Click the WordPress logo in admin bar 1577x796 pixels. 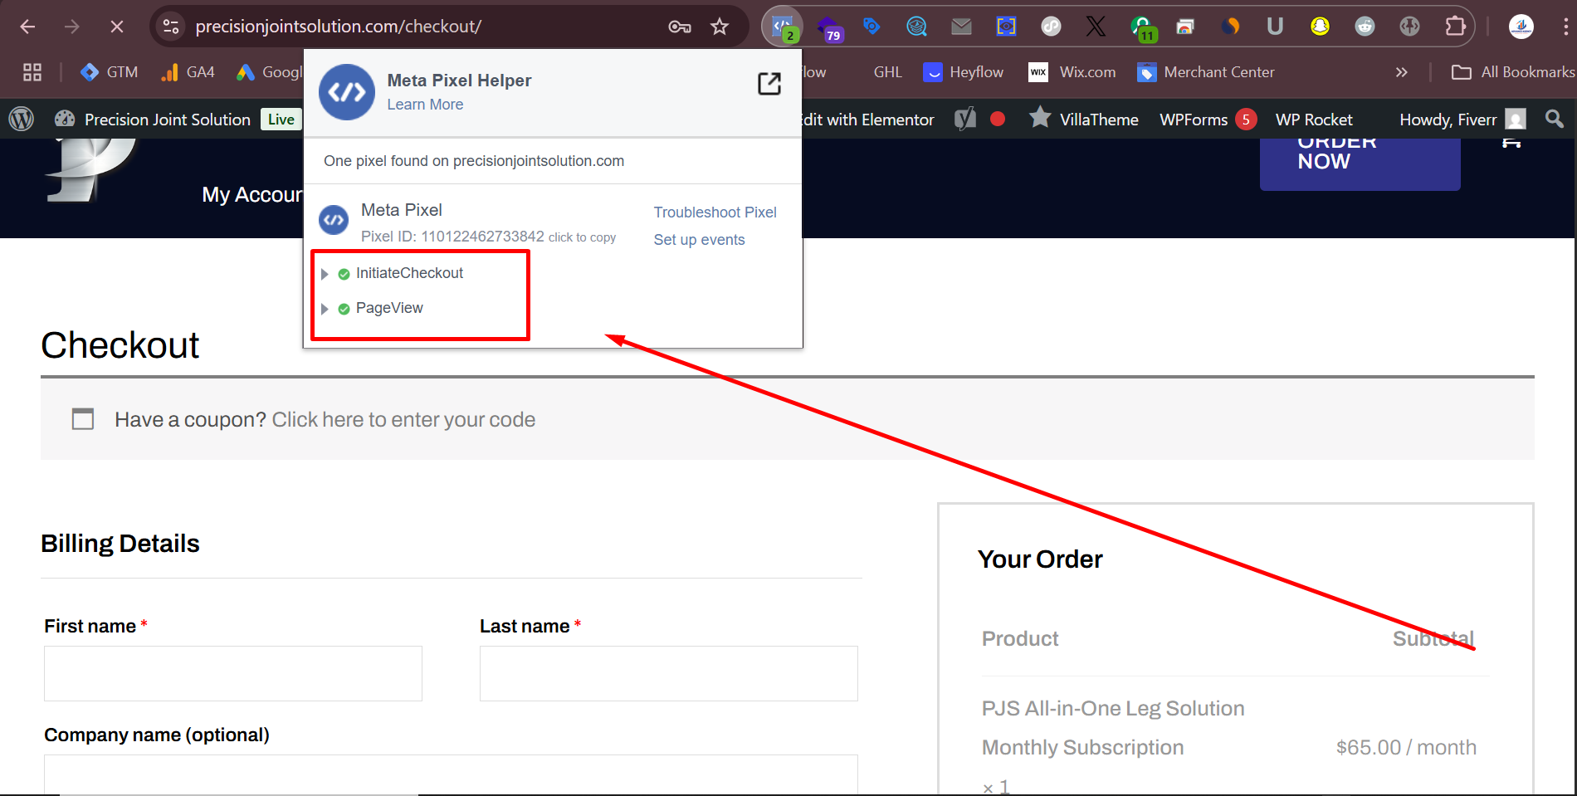(22, 120)
